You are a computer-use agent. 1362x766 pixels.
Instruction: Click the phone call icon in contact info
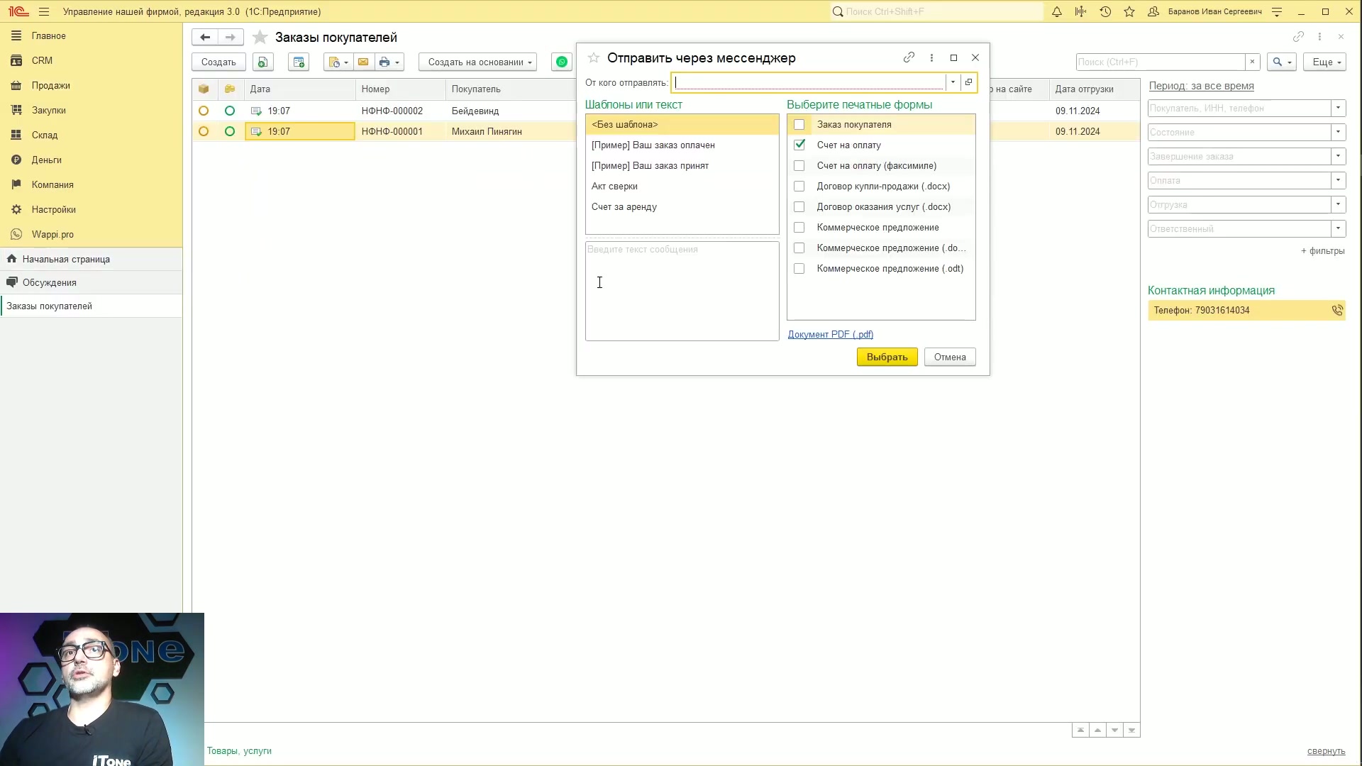1336,311
